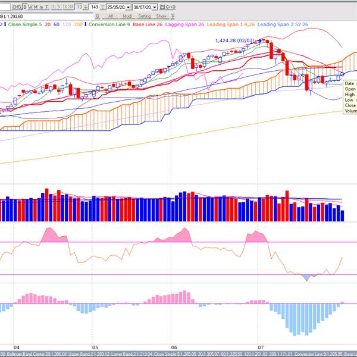Click the right arrow navigation icon
357x357 pixels.
coord(173,7)
